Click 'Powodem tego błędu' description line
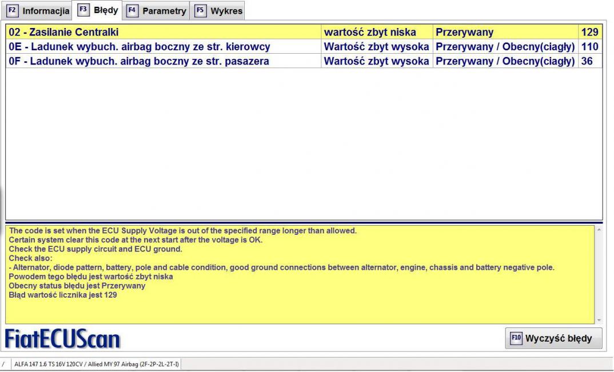614x372 pixels. (x=91, y=277)
